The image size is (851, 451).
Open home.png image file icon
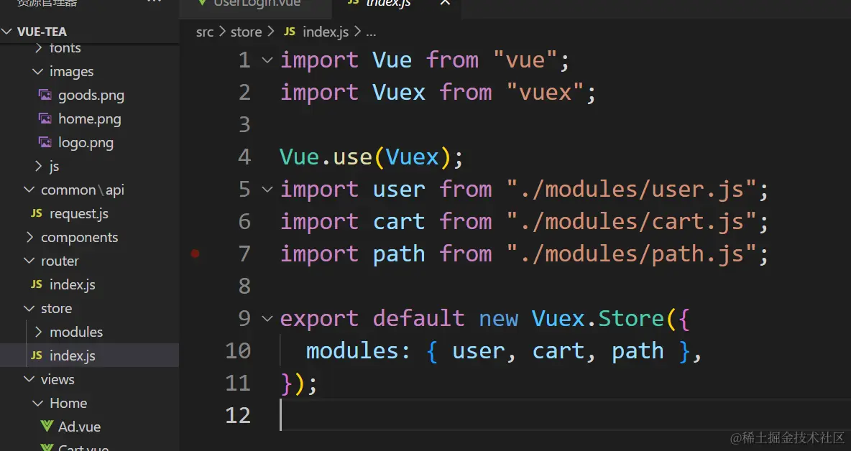[45, 118]
